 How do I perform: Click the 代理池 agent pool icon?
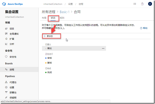pyautogui.click(x=6, y=82)
